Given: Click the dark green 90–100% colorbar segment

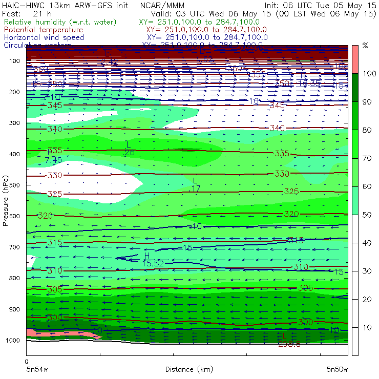Looking at the screenshot, I should click(355, 88).
